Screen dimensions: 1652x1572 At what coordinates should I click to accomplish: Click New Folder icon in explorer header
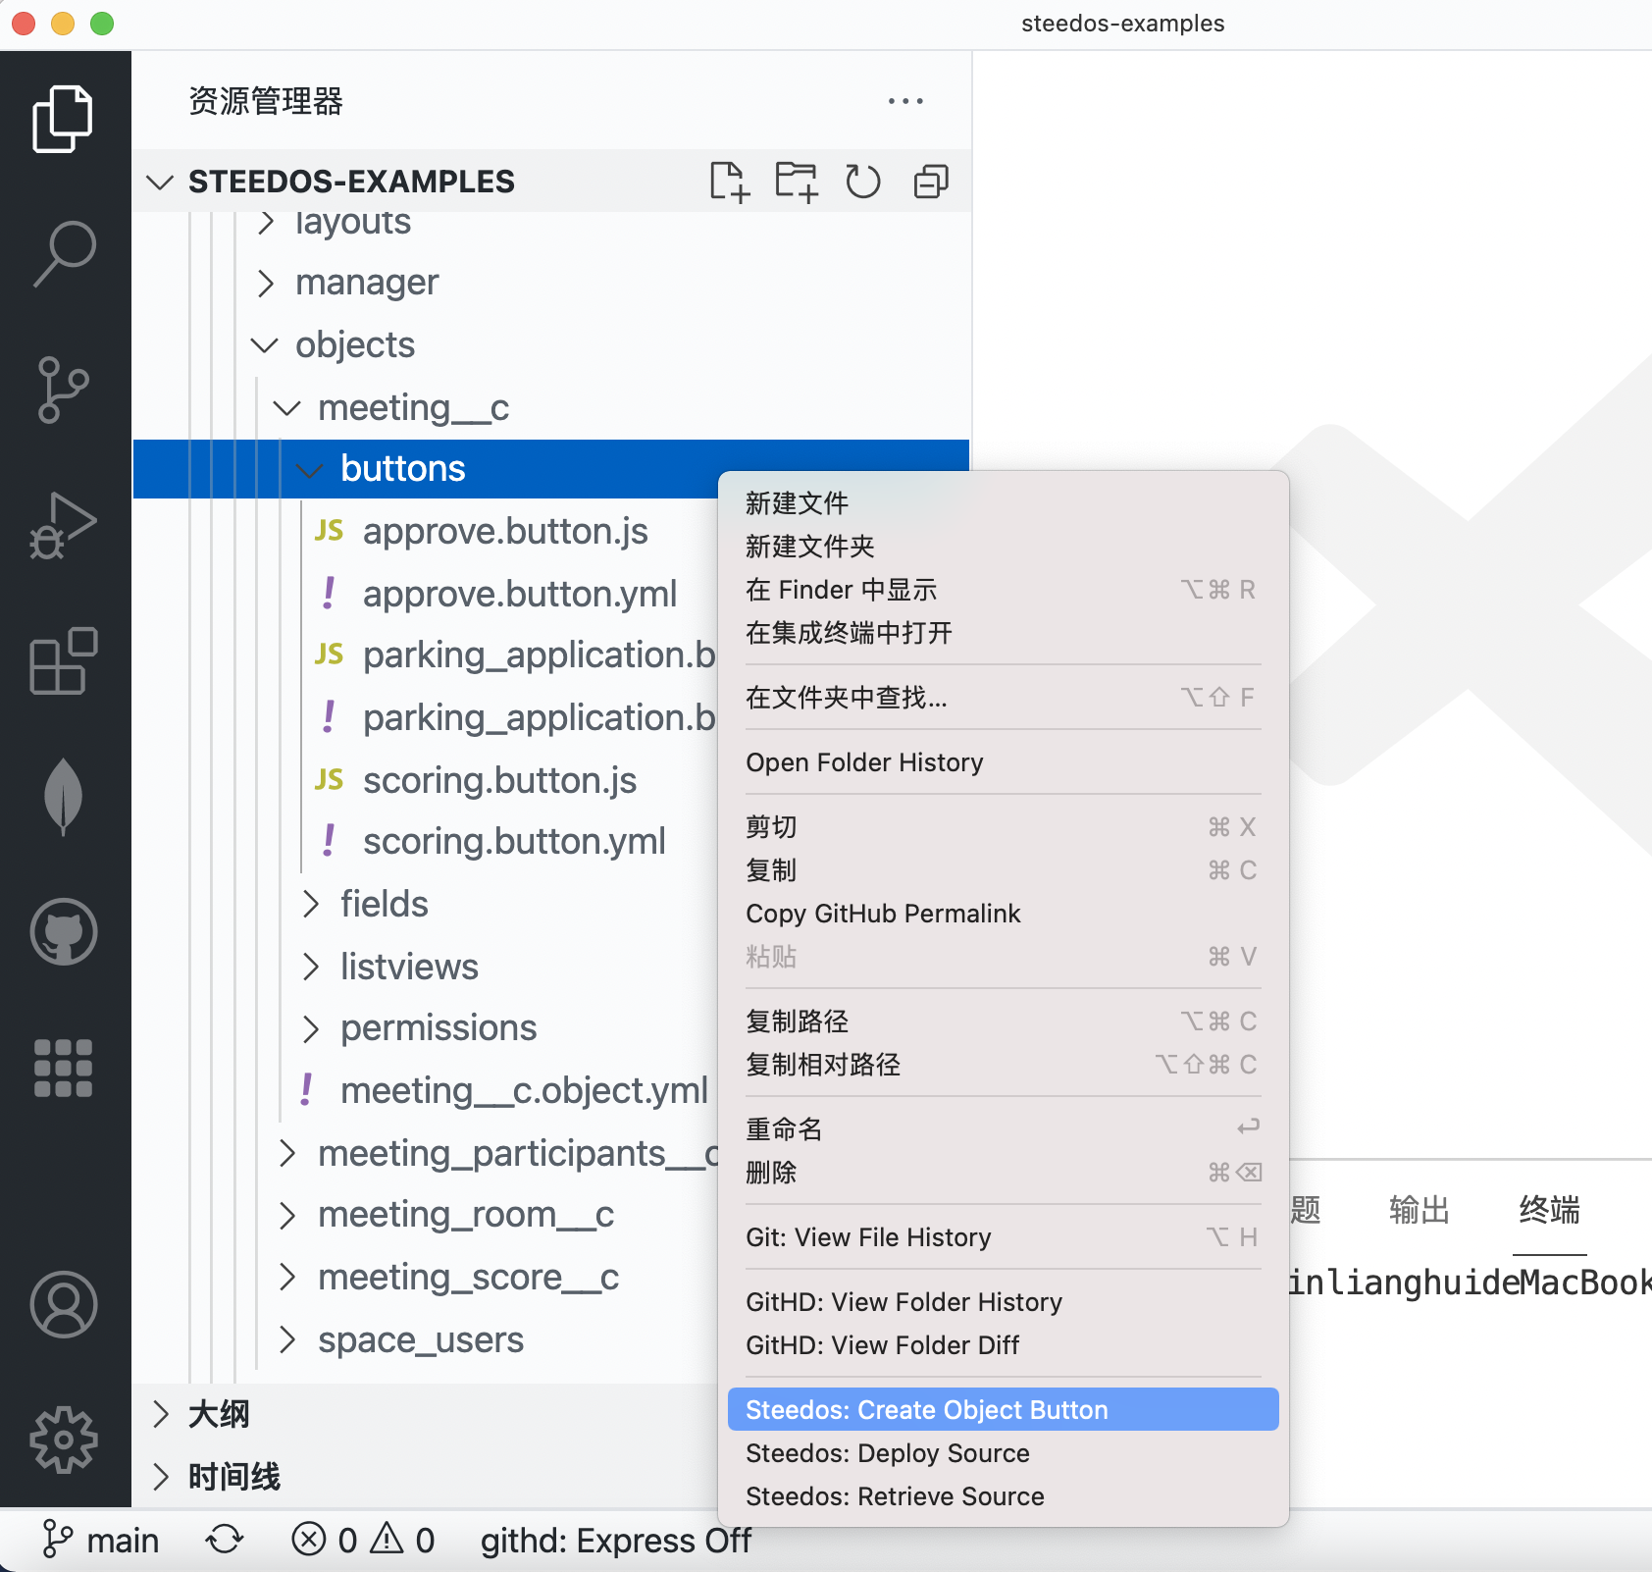797,182
